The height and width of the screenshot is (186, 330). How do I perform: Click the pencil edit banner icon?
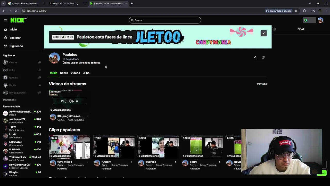[263, 33]
